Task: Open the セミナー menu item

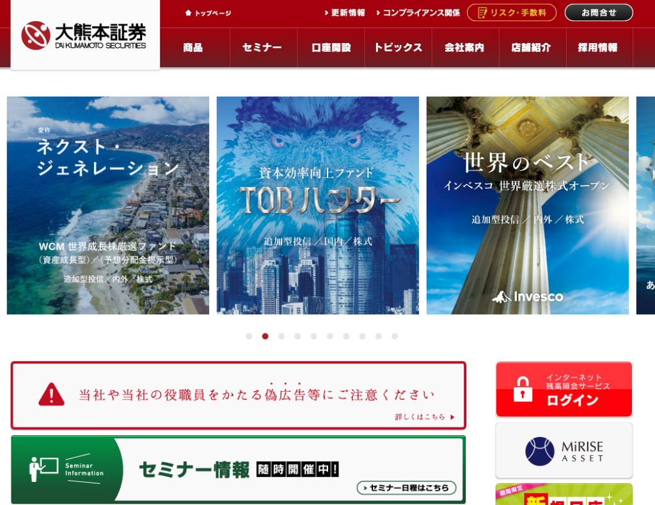Action: pyautogui.click(x=263, y=47)
